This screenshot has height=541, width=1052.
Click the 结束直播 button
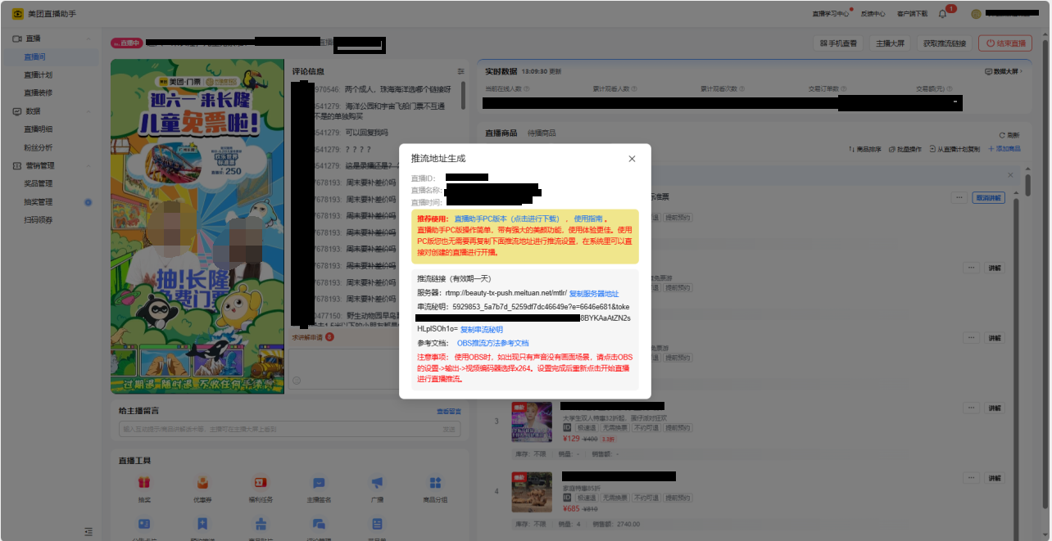point(1005,43)
